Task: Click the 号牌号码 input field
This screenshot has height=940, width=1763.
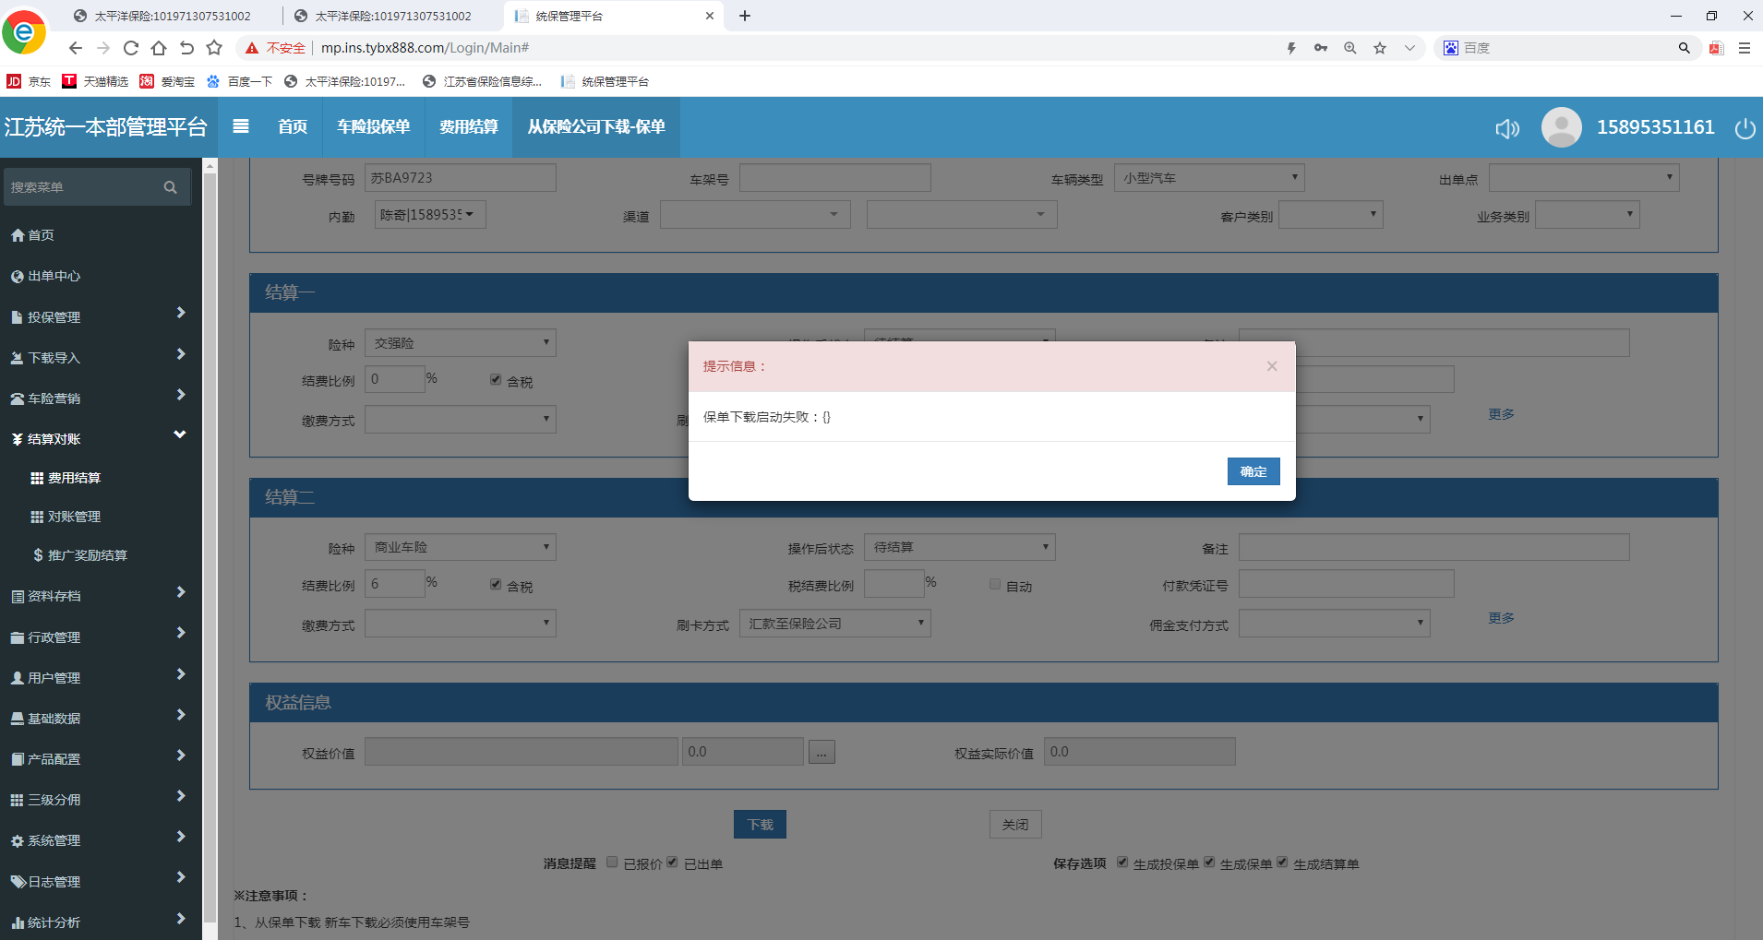Action: coord(461,178)
